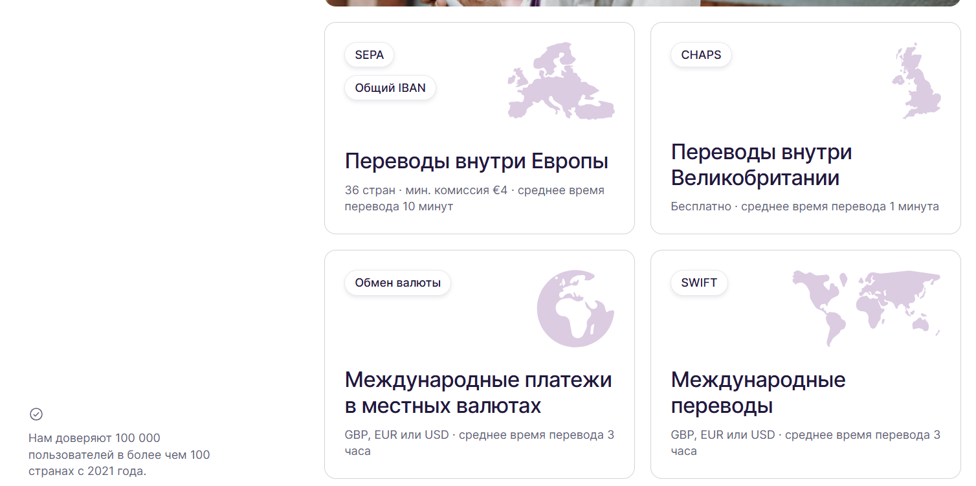Click the Europe map illustration icon

pos(560,81)
